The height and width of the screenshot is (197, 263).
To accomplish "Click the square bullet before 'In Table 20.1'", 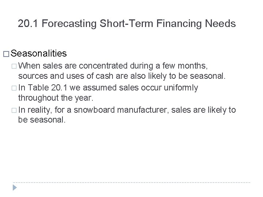I will [14, 88].
